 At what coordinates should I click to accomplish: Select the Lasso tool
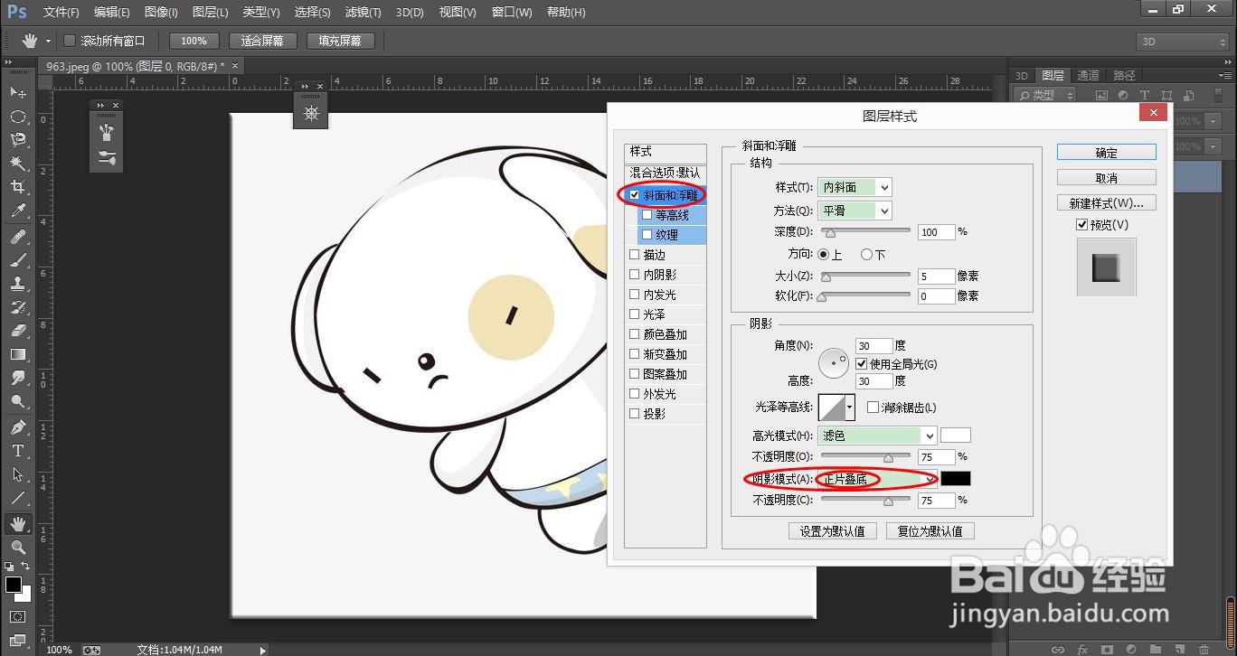click(17, 139)
